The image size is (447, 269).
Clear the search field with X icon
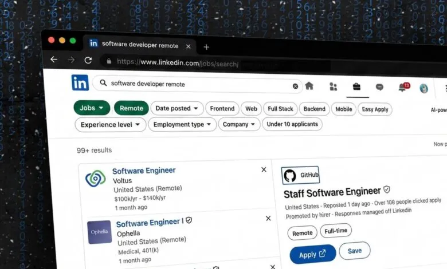click(295, 86)
